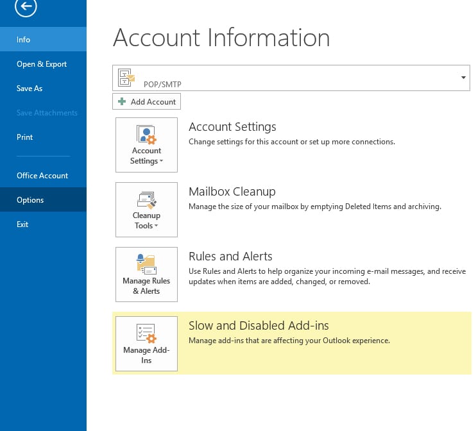Open the Print page
476x431 pixels.
click(24, 137)
